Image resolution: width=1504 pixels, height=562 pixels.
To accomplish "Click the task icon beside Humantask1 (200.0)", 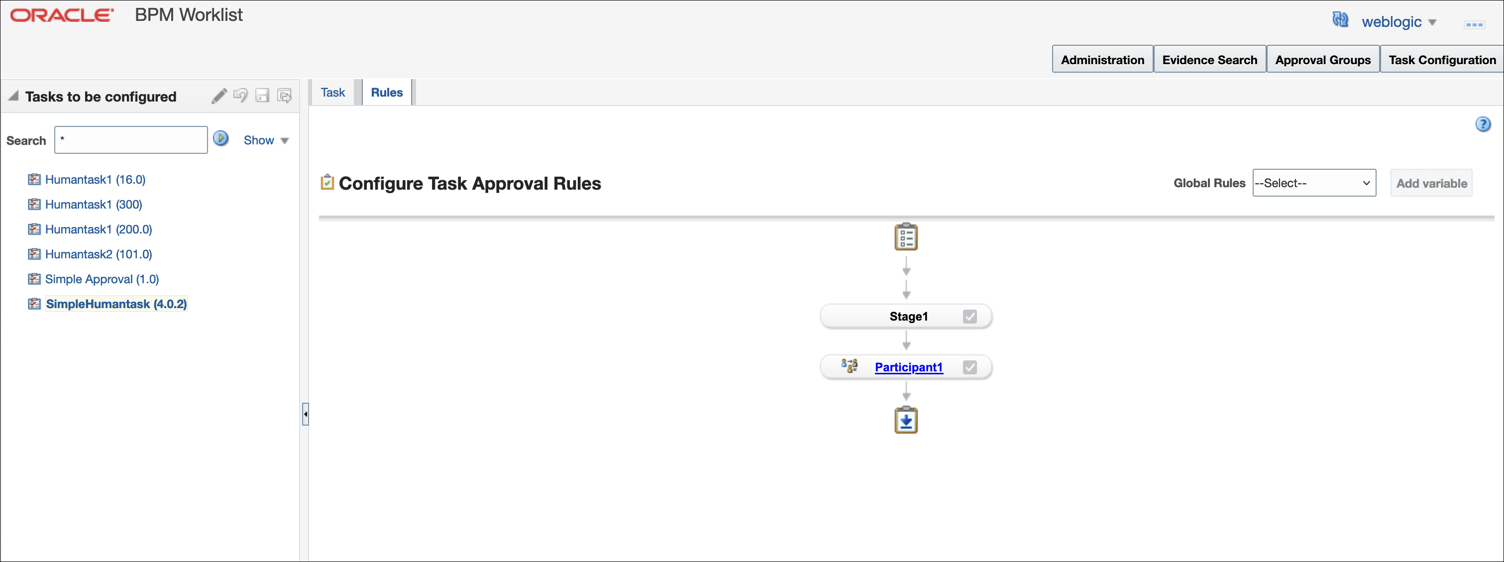I will (x=34, y=229).
